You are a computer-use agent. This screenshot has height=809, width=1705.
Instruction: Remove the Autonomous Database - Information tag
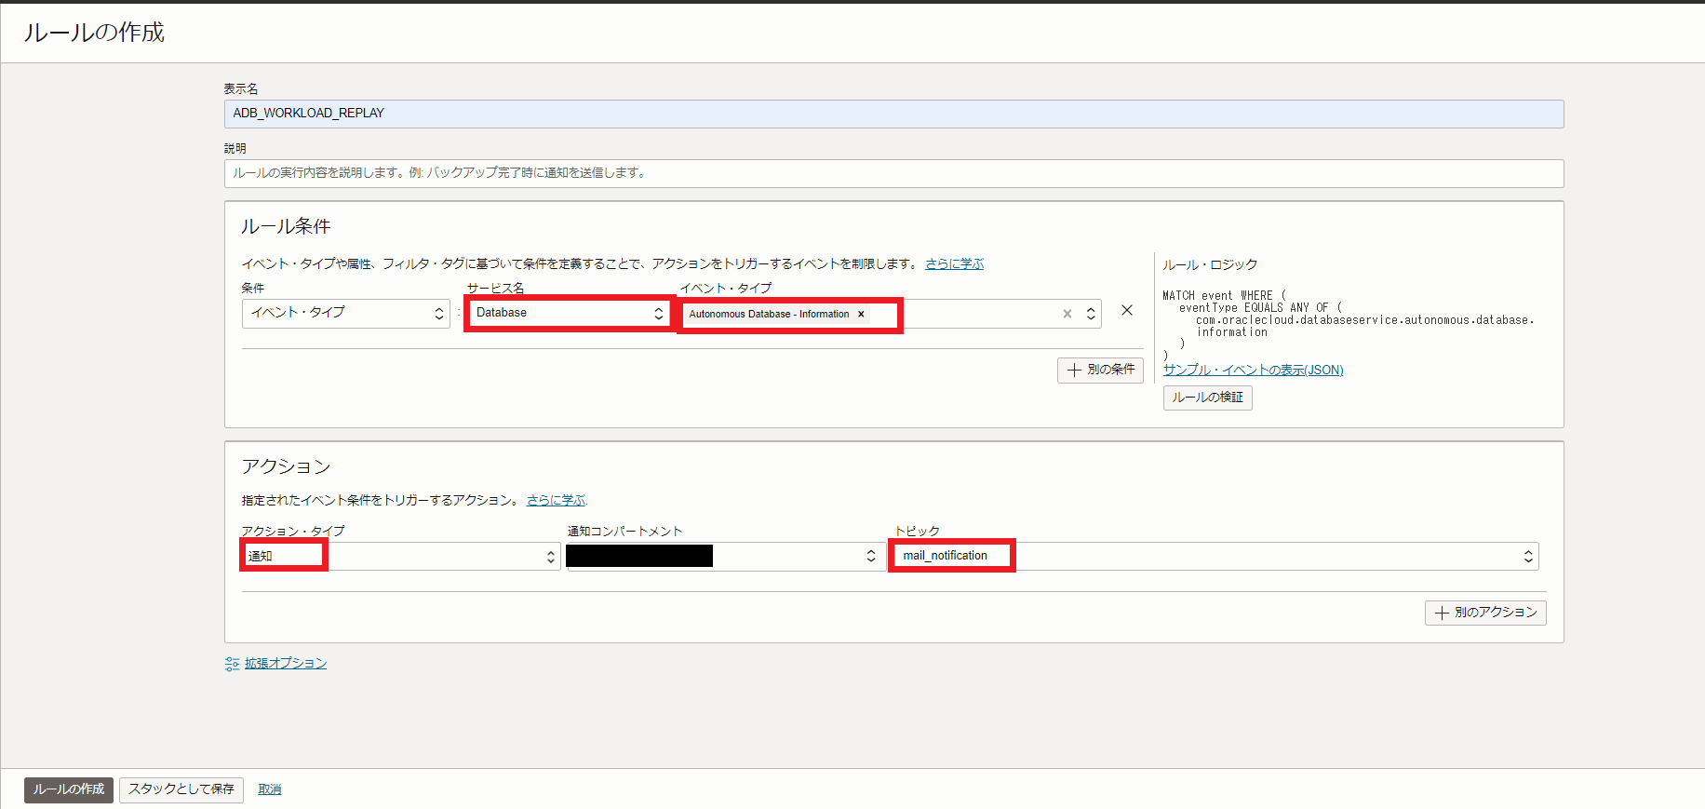point(861,315)
